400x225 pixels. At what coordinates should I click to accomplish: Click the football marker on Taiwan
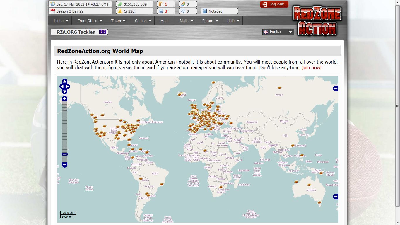click(293, 145)
